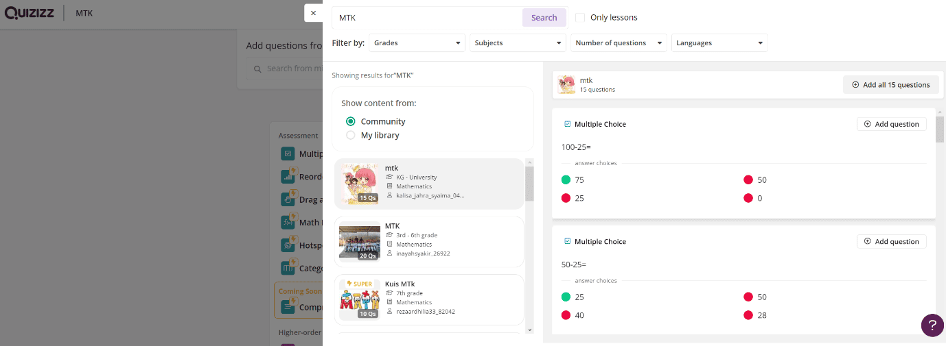Open the MTK quiz thumbnail with 20 Qs
The image size is (946, 346).
tap(360, 243)
